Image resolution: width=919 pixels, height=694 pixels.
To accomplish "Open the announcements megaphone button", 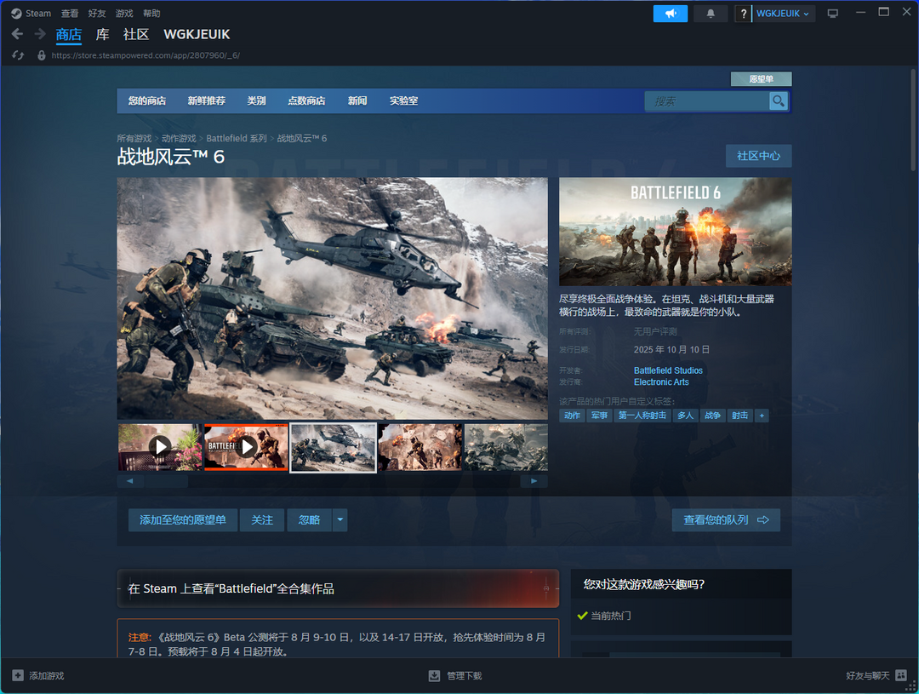I will click(670, 13).
